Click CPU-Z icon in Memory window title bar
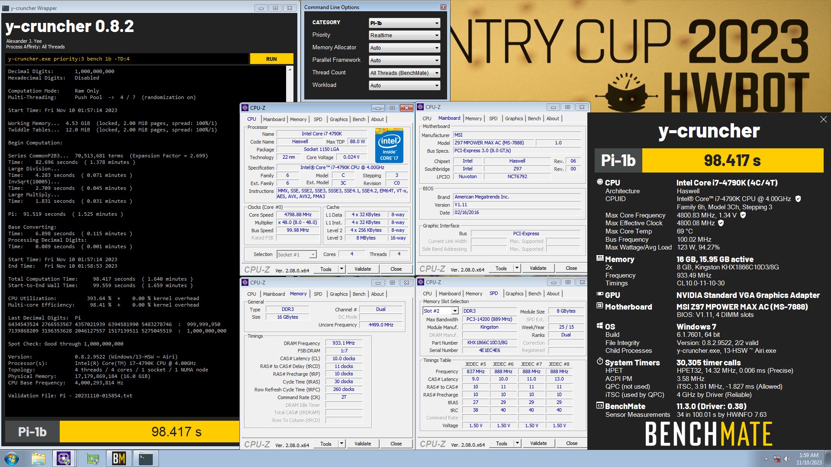This screenshot has width=831, height=467. point(245,282)
